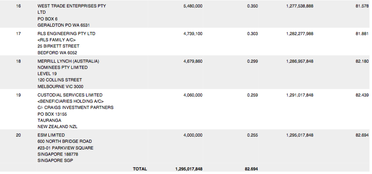Click the WEST TRADE ENTERPRISES PTY holder name

pyautogui.click(x=72, y=6)
